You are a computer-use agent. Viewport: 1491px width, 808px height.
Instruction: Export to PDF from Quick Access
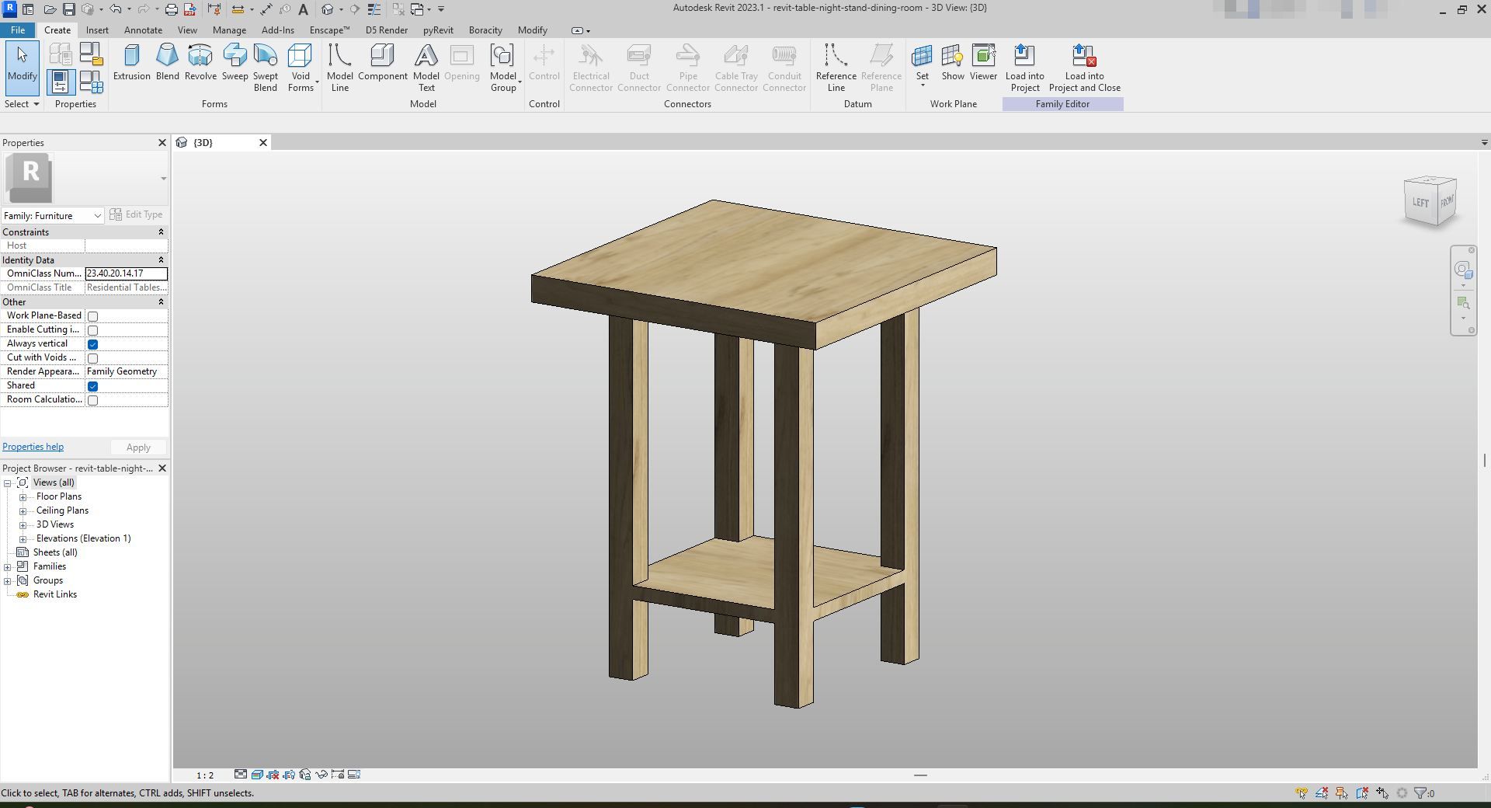pos(189,9)
